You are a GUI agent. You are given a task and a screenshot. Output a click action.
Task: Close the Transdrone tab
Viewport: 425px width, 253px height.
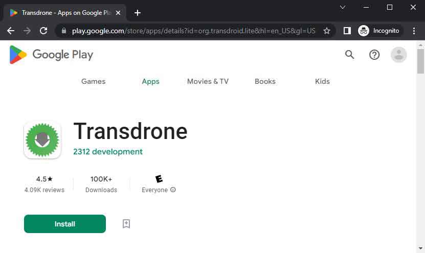(118, 13)
